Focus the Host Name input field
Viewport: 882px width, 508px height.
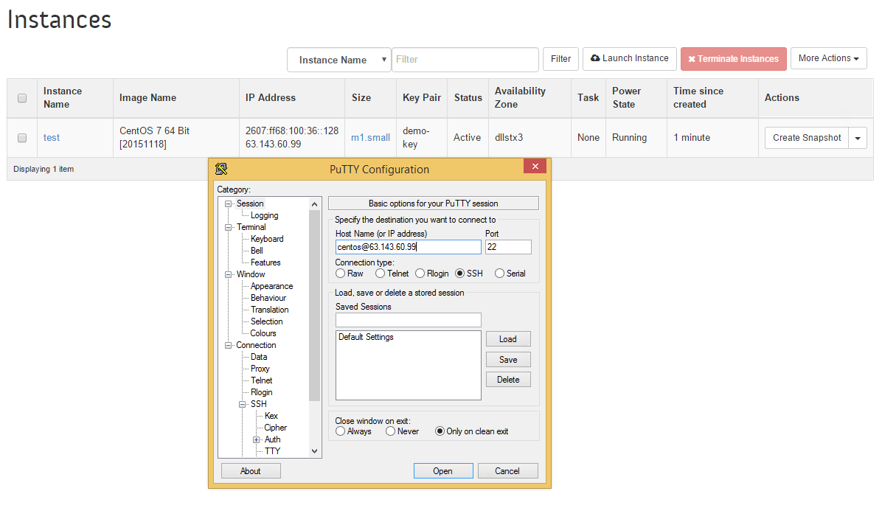point(409,247)
